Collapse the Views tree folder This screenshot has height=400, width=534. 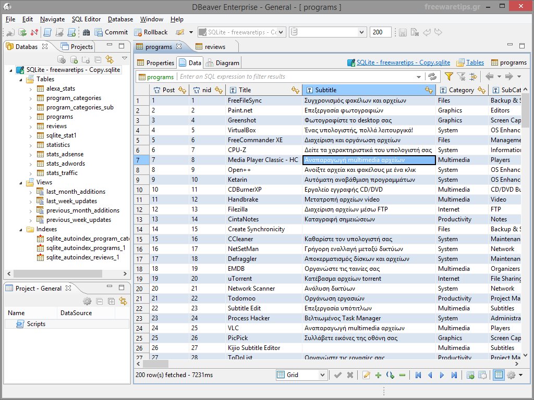(x=21, y=183)
